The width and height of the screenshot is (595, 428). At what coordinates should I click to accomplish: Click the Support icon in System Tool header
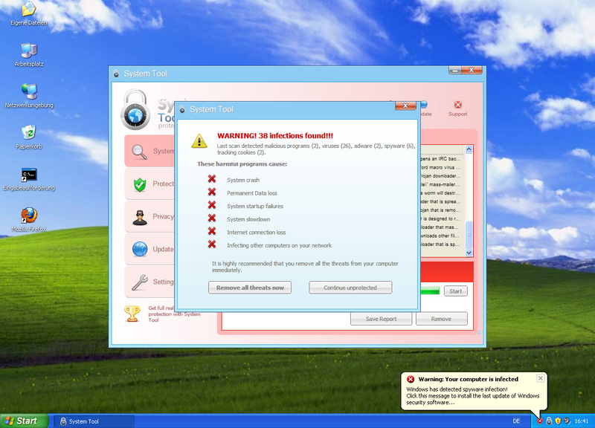coord(457,106)
